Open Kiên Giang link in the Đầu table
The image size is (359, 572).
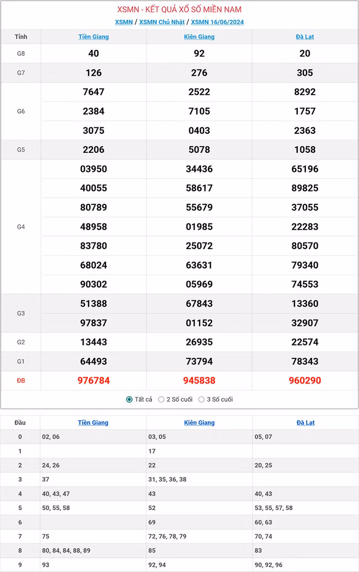coord(199,423)
